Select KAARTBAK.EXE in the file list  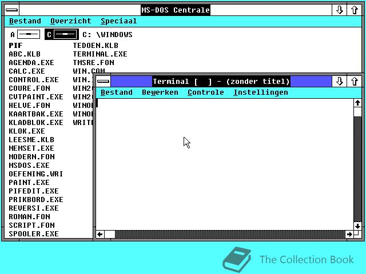tap(36, 114)
